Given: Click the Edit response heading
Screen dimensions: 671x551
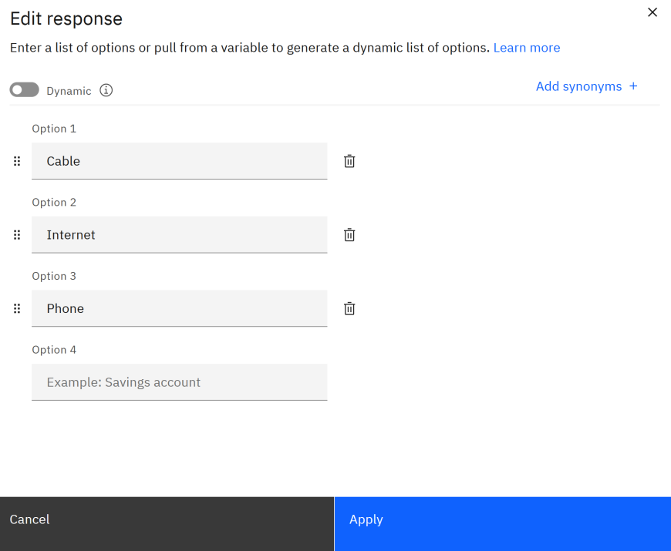Looking at the screenshot, I should 66,19.
